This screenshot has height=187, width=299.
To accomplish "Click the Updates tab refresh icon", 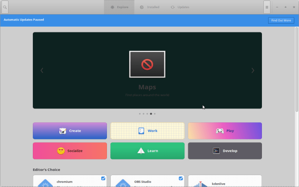I will pos(173,7).
